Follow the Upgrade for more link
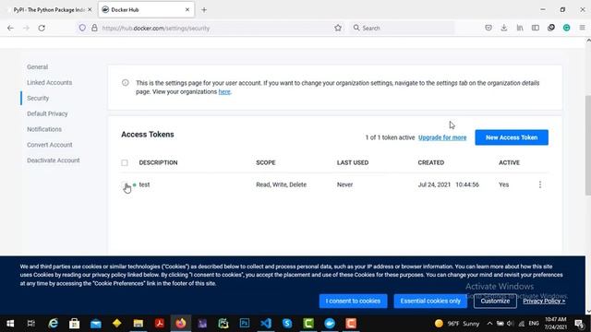This screenshot has height=332, width=591. point(442,137)
